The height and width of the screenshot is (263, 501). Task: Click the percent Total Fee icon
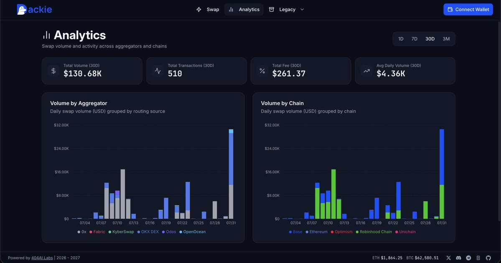(x=262, y=71)
